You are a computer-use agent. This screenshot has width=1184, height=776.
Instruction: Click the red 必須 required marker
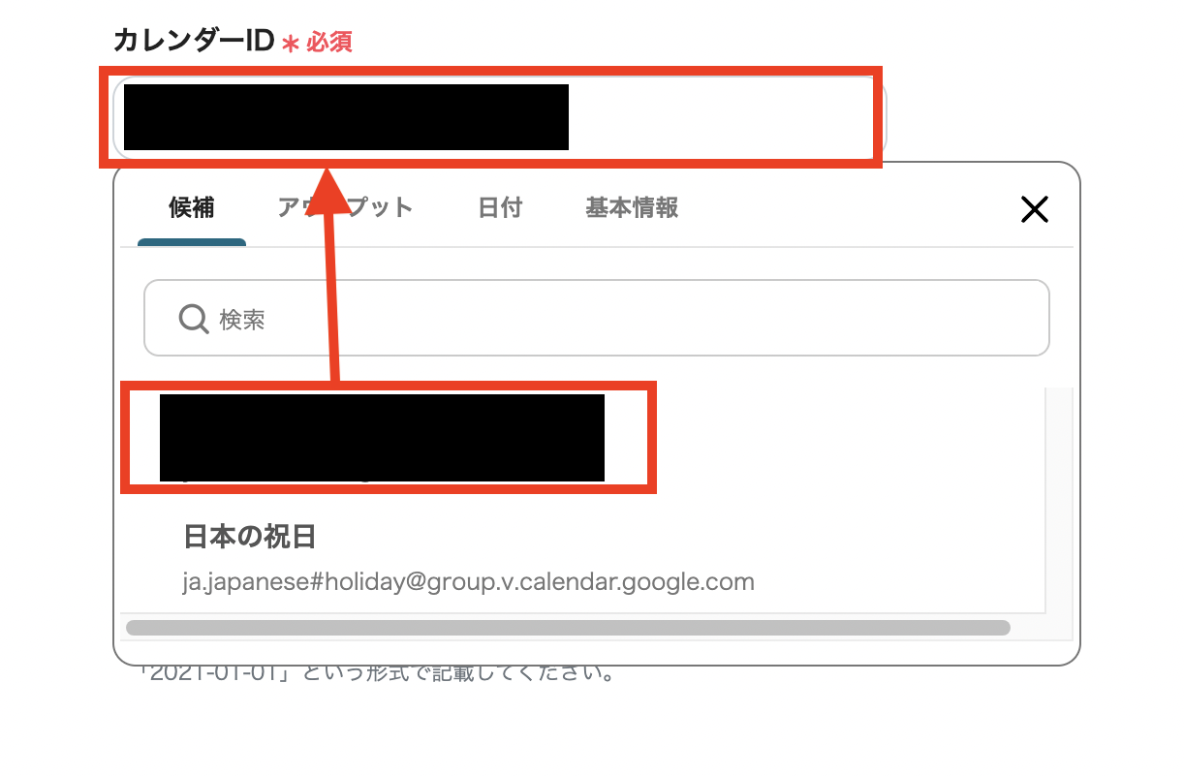coord(329,43)
